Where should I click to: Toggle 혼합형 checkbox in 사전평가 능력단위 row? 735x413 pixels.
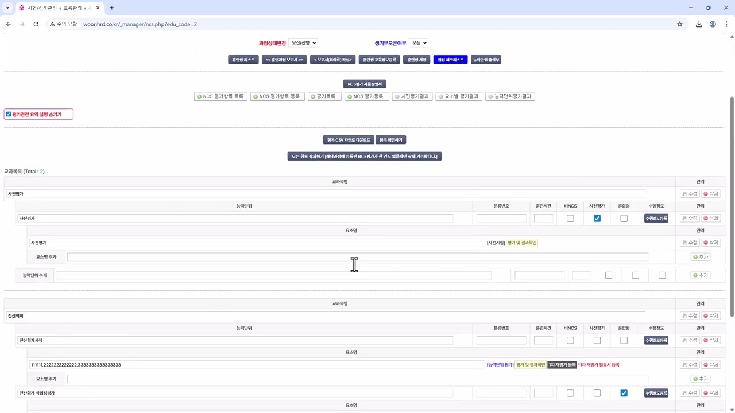624,219
